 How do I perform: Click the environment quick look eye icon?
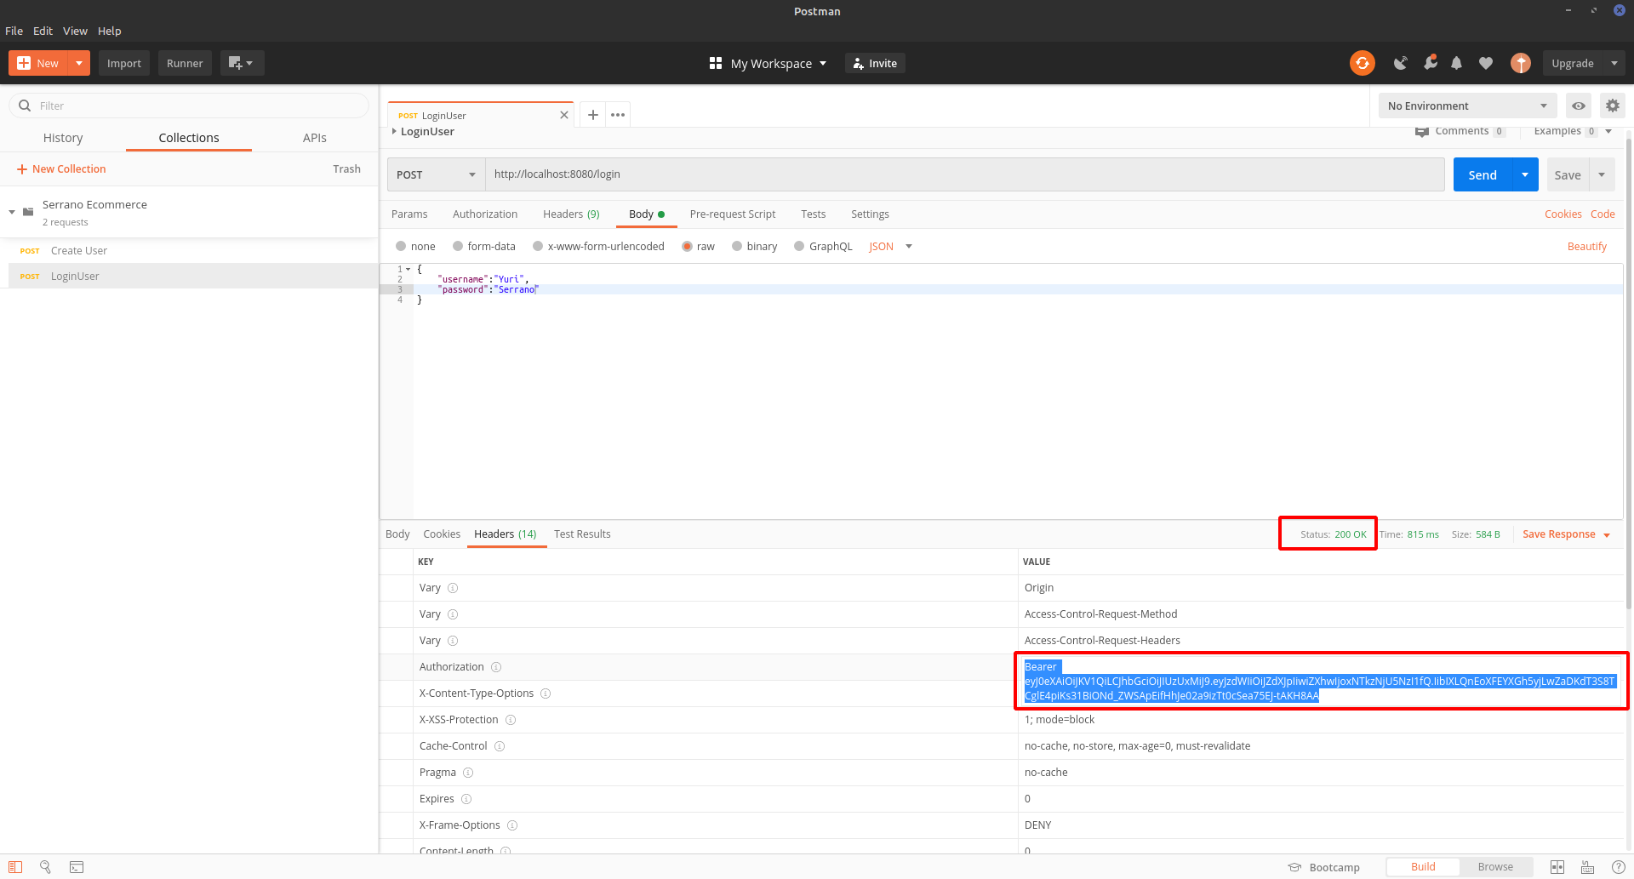click(1579, 106)
